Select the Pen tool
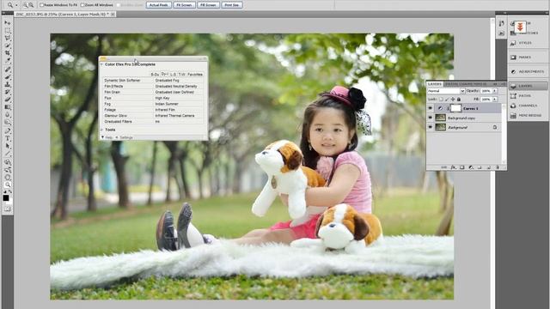This screenshot has height=309, width=550. click(8, 130)
